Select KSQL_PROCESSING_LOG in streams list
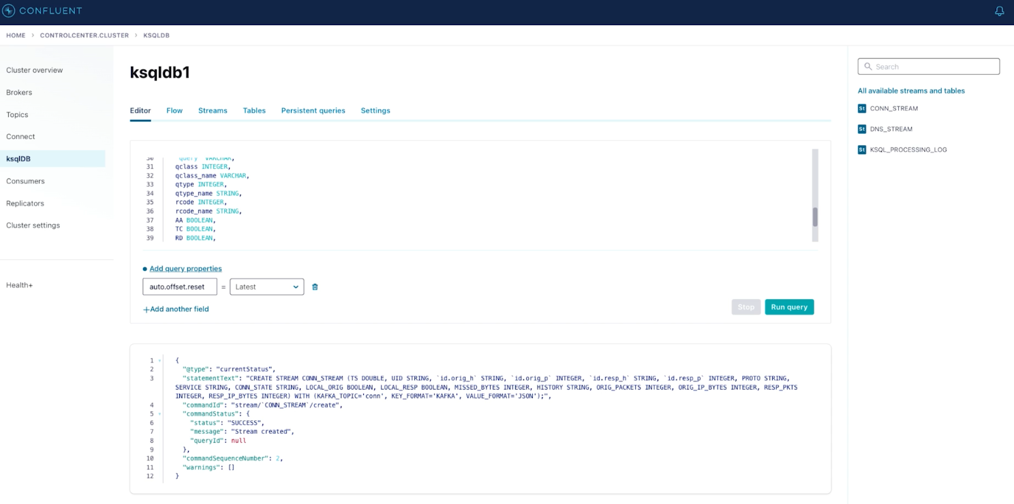The height and width of the screenshot is (504, 1014). point(908,149)
